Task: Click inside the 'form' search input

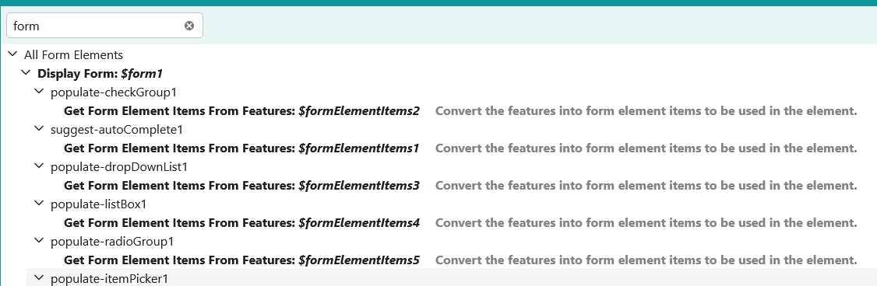Action: (95, 26)
